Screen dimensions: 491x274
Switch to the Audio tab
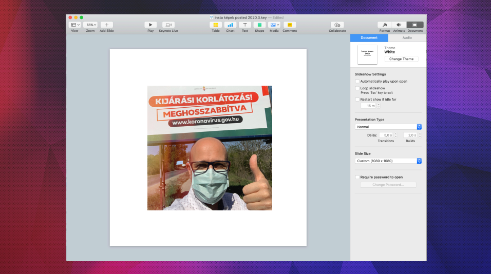(407, 38)
